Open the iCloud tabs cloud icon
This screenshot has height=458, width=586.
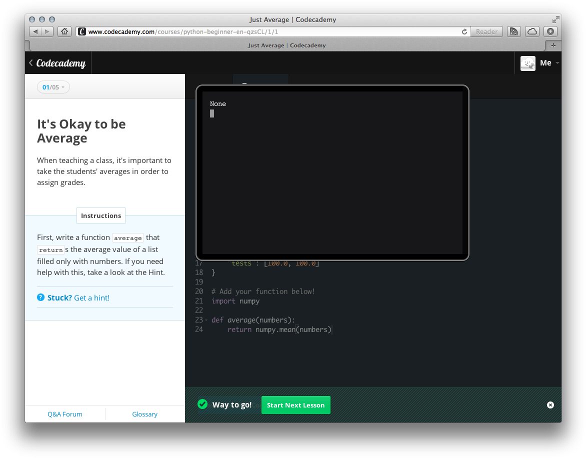click(532, 32)
